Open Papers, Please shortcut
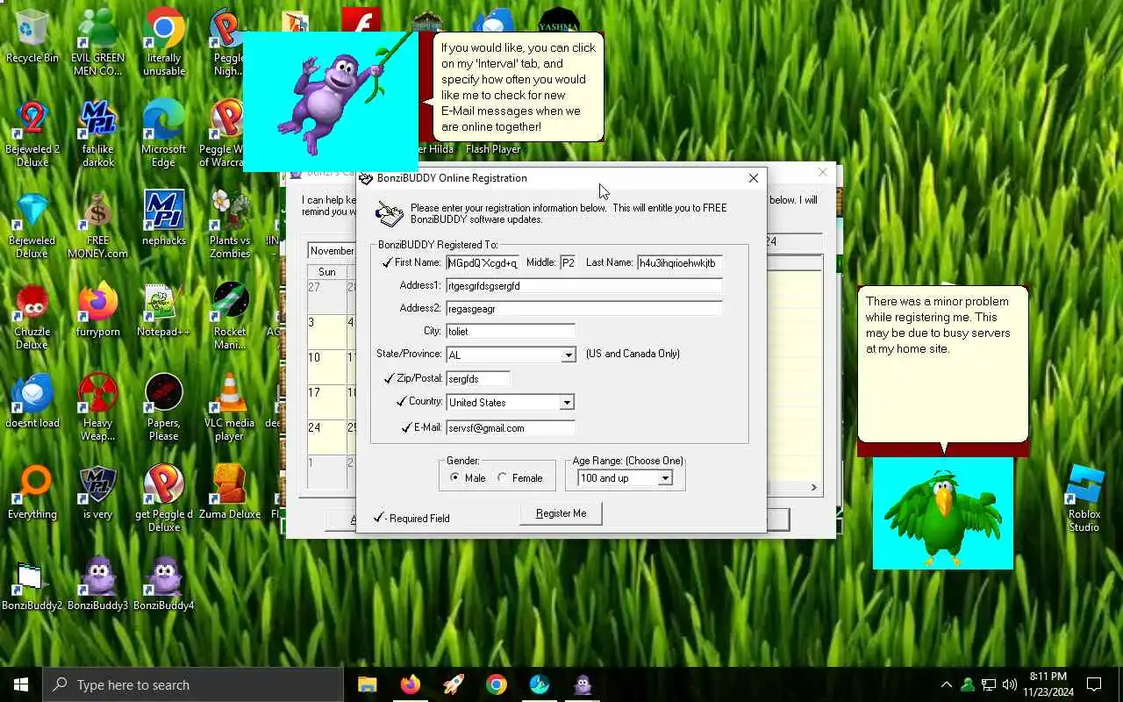 click(x=163, y=407)
